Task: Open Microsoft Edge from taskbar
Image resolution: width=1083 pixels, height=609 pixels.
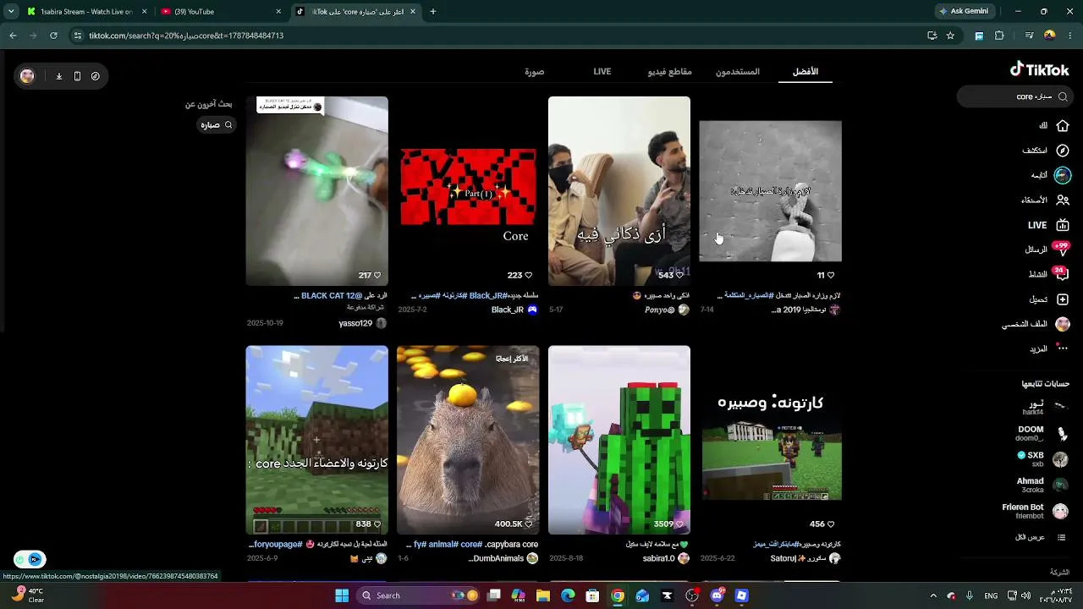Action: [568, 595]
